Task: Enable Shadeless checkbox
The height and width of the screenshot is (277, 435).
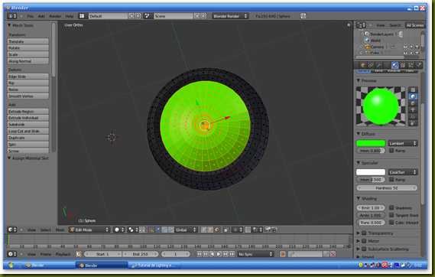Action: [x=391, y=207]
